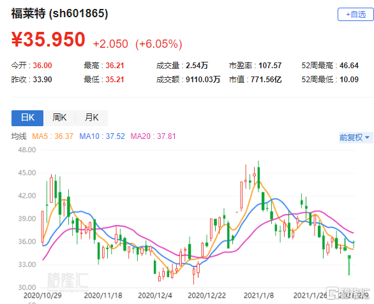Click the MA20 : 37.81 indicator label
This screenshot has width=374, height=304.
tap(153, 136)
